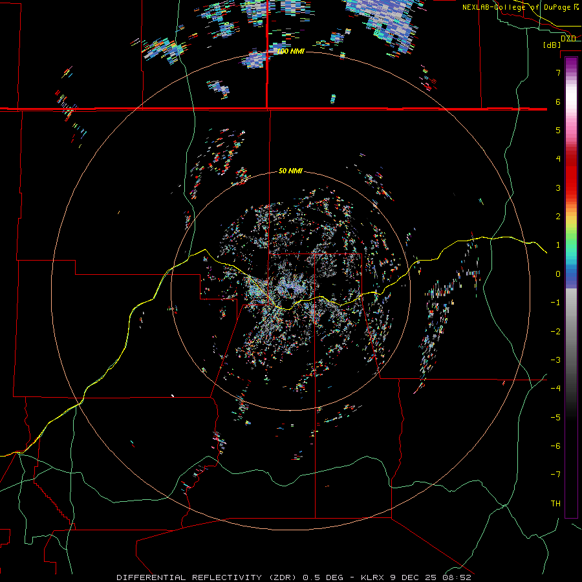582x582 pixels.
Task: Click the TH label on the scale
Action: point(555,503)
